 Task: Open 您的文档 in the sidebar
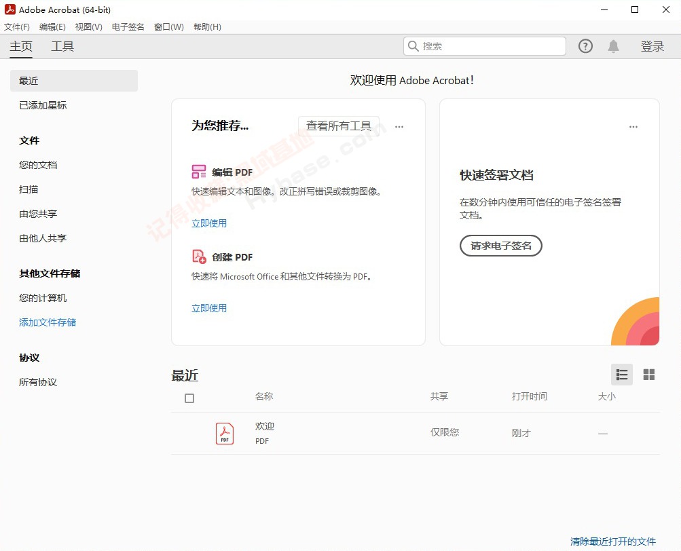[38, 165]
